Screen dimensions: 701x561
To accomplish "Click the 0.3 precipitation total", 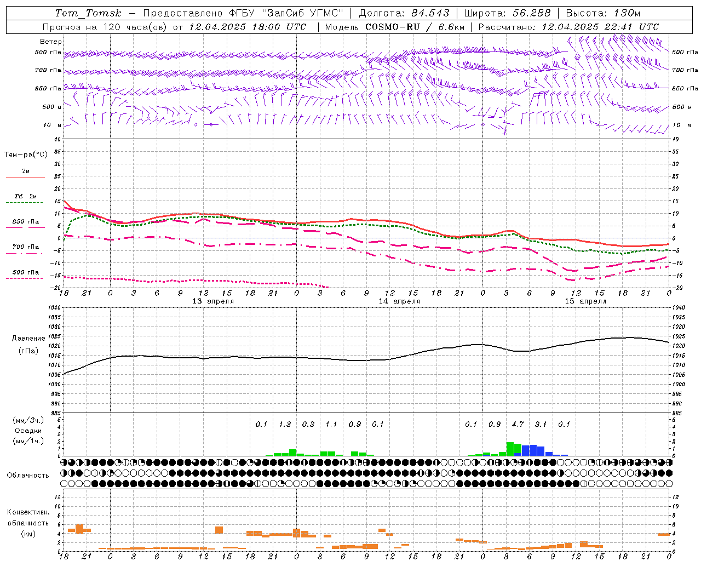I will click(x=308, y=425).
